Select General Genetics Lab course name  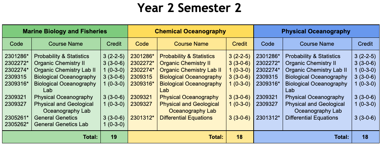pos(61,124)
